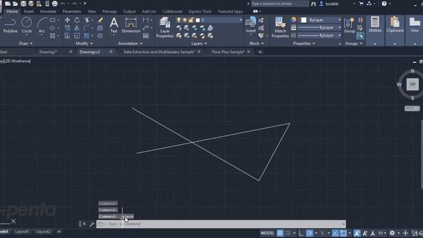
Task: Activate the Trim tool
Action: [x=87, y=20]
